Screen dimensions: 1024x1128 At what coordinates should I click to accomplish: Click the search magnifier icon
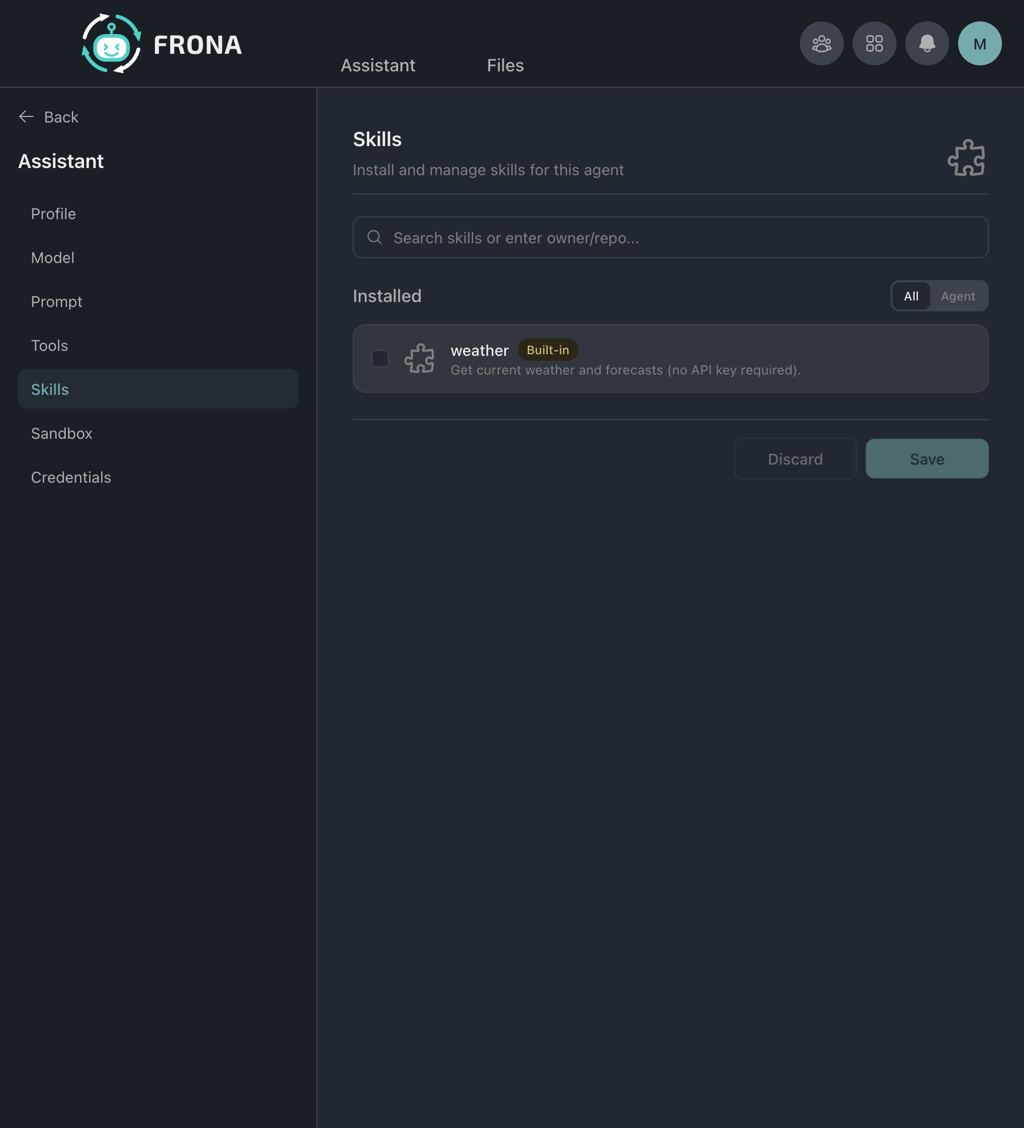coord(374,237)
